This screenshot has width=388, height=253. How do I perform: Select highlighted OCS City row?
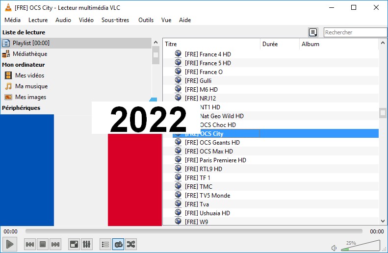coord(276,133)
